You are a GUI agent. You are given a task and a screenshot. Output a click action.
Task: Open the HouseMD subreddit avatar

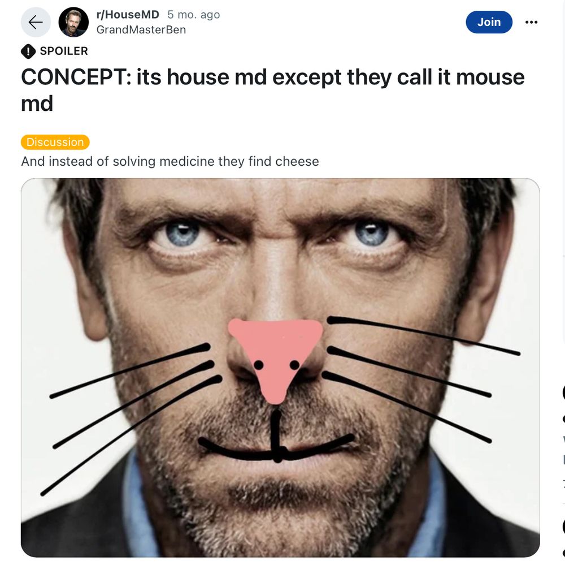(x=73, y=22)
